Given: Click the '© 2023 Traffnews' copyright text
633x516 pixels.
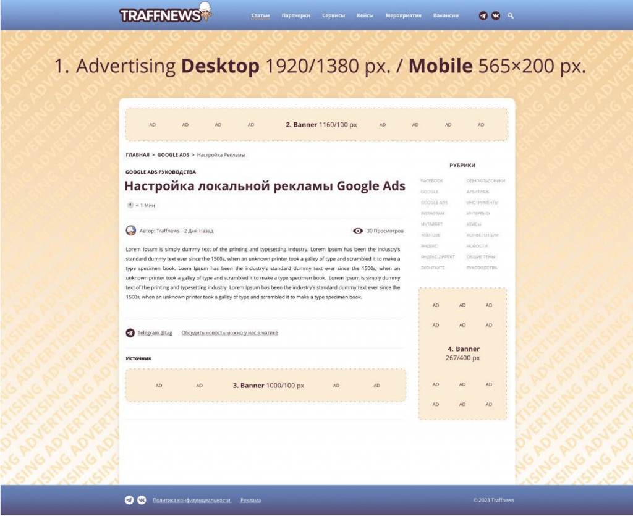Looking at the screenshot, I should click(x=494, y=501).
